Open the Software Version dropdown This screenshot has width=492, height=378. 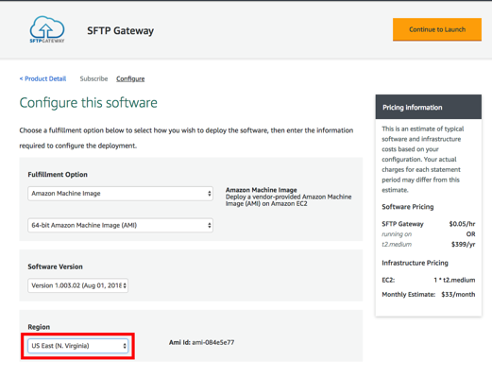77,285
